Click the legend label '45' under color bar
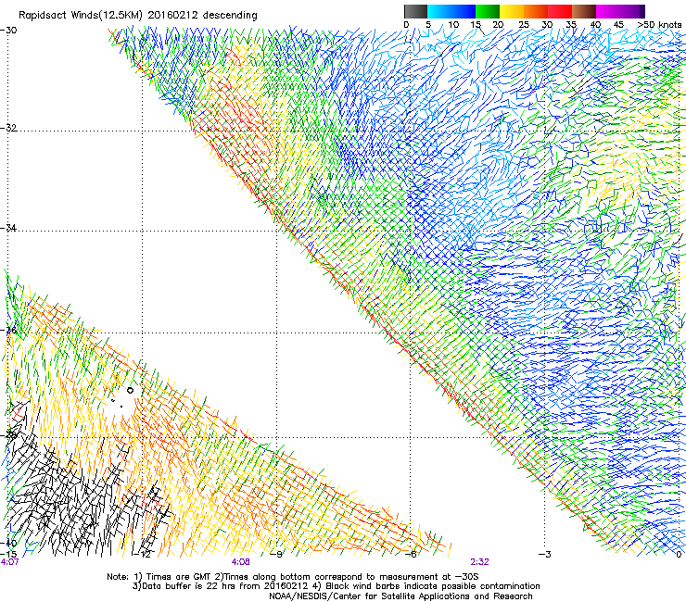 pos(618,24)
